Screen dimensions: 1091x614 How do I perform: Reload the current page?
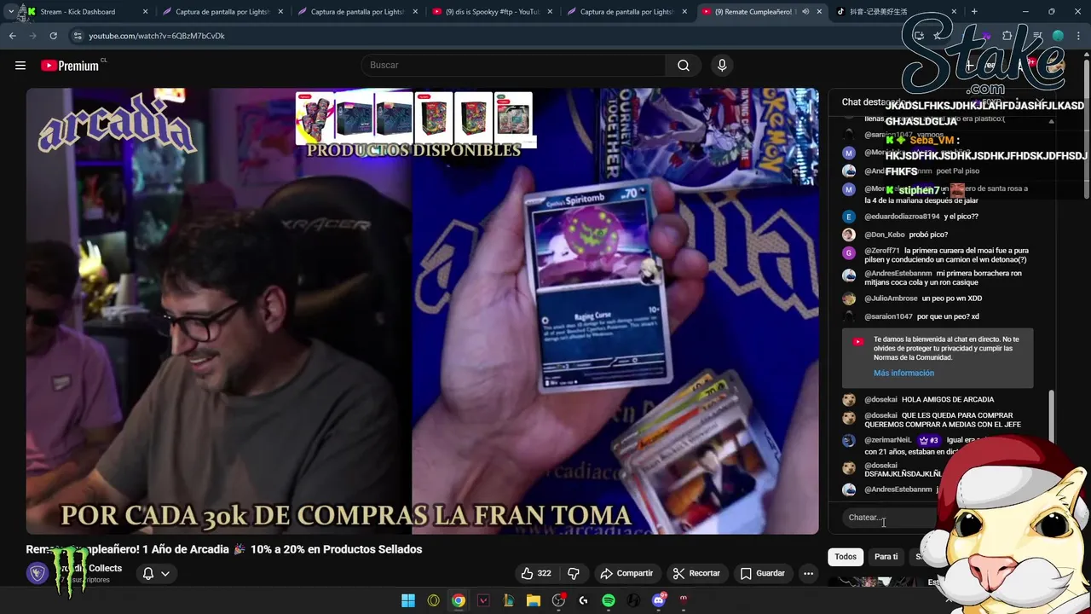(53, 36)
